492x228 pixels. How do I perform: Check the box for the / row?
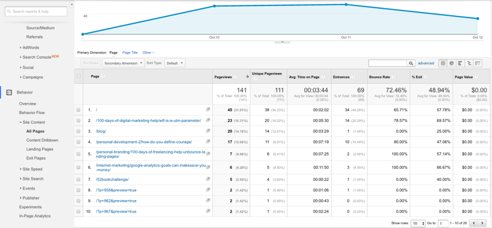pyautogui.click(x=78, y=110)
